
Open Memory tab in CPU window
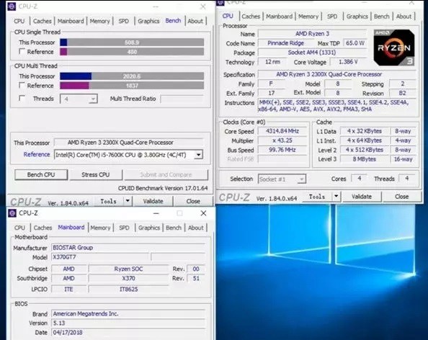(308, 17)
